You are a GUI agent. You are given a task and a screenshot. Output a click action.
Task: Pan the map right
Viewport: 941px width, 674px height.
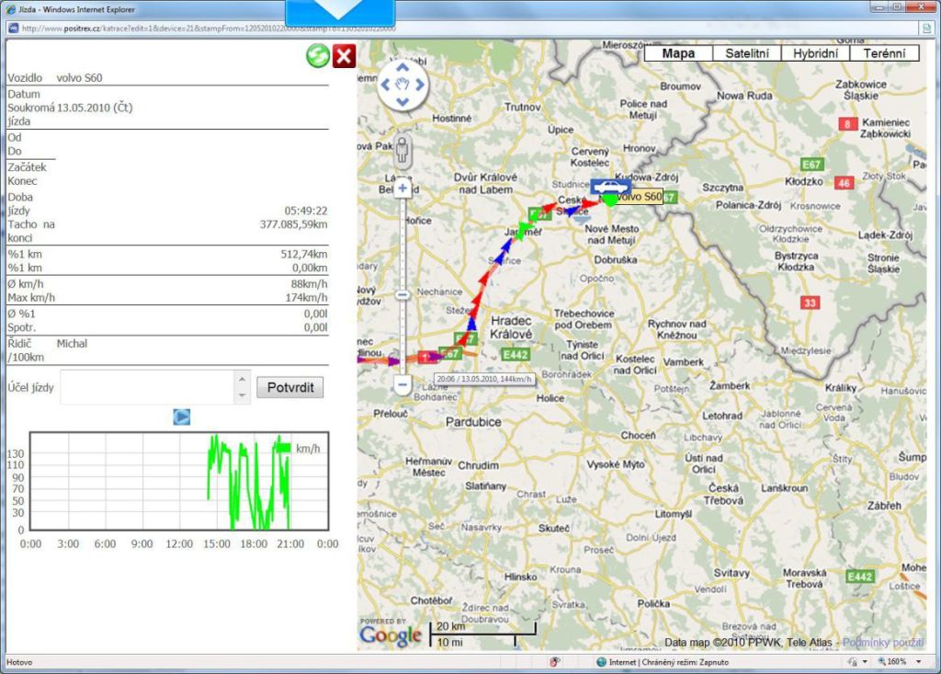(x=419, y=85)
